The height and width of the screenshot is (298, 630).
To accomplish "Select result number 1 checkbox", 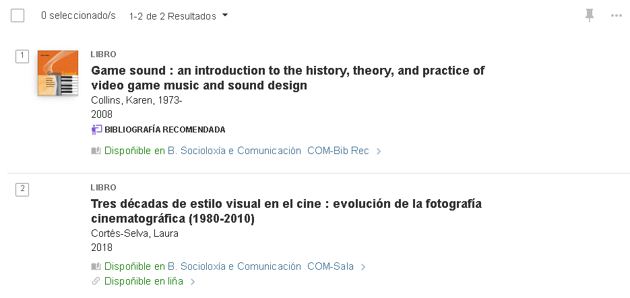I will click(x=22, y=56).
